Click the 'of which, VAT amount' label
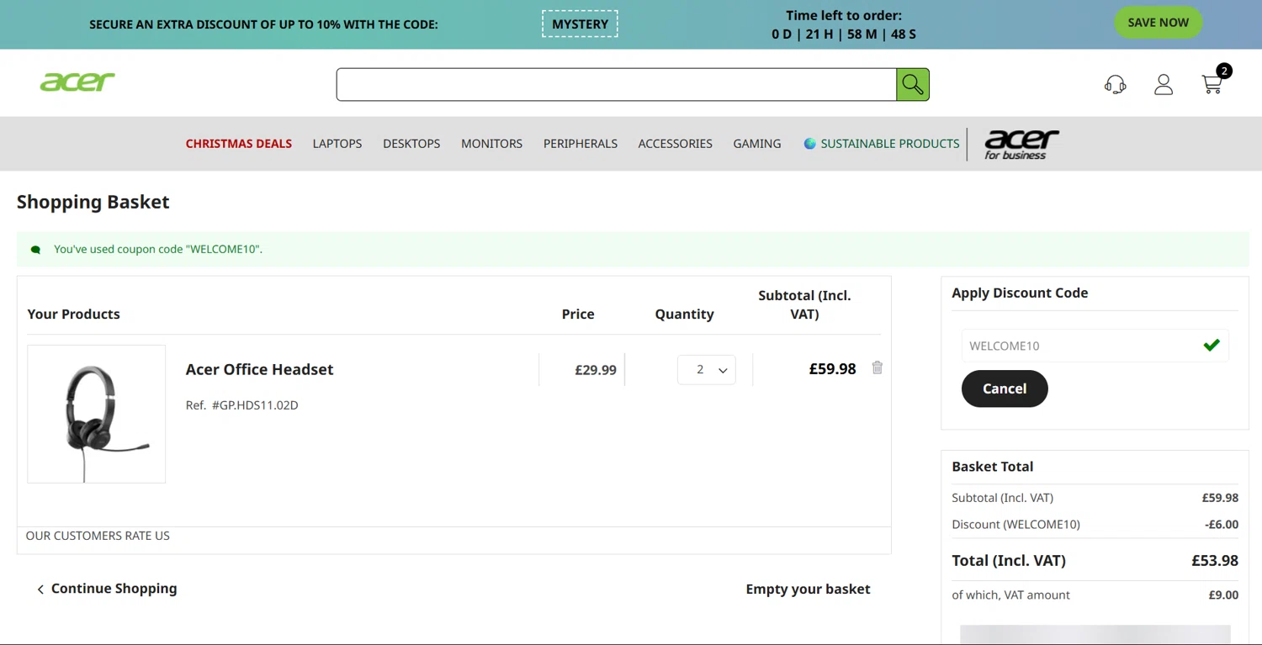The image size is (1262, 645). coord(1010,595)
